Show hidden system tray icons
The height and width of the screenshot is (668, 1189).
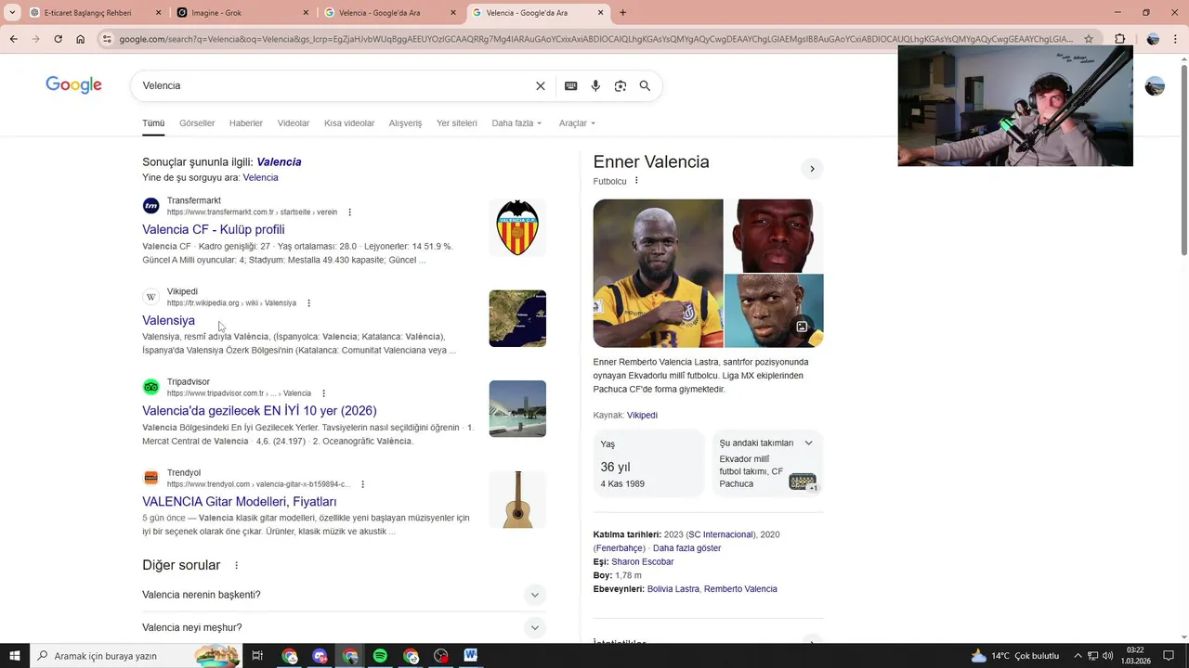(1078, 656)
